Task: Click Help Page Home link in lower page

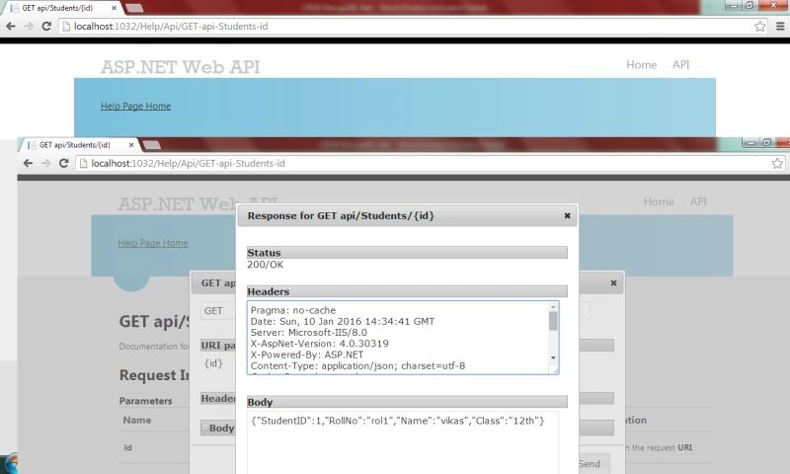Action: click(x=153, y=243)
